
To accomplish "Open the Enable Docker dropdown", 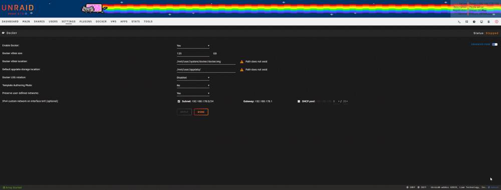I will click(193, 46).
